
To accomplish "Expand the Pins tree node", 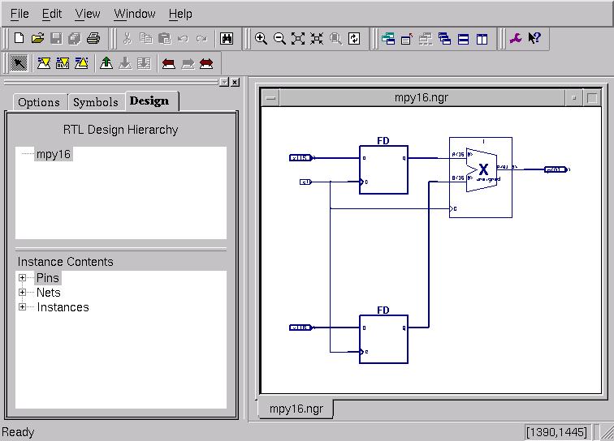I will coord(23,278).
